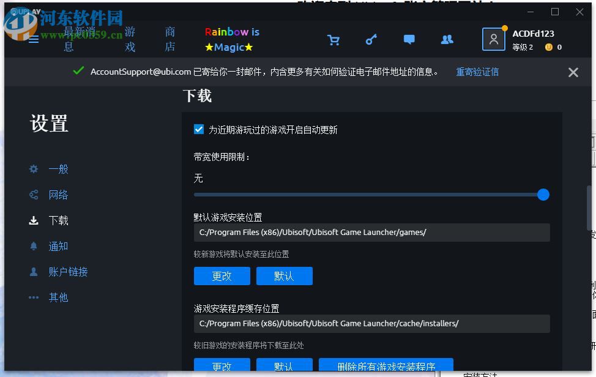Open the navigation hamburger menu
The height and width of the screenshot is (377, 596).
click(33, 39)
